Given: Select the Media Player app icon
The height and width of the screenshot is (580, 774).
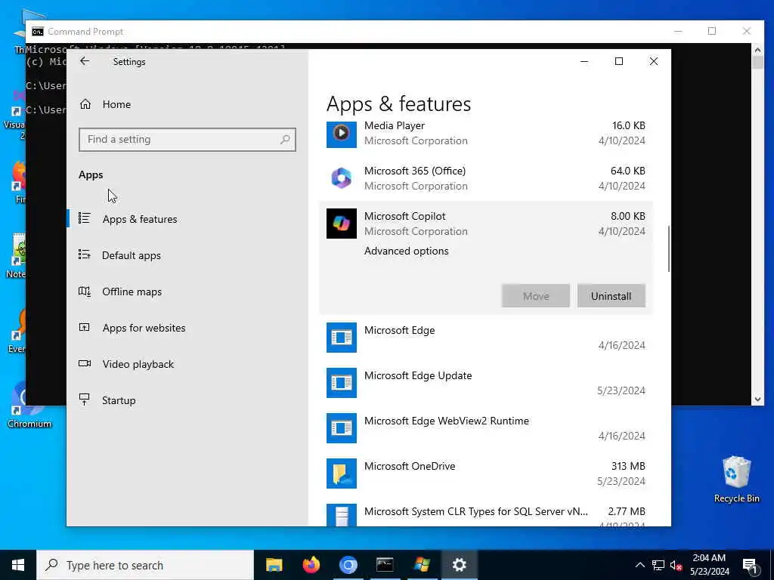Looking at the screenshot, I should pyautogui.click(x=341, y=133).
